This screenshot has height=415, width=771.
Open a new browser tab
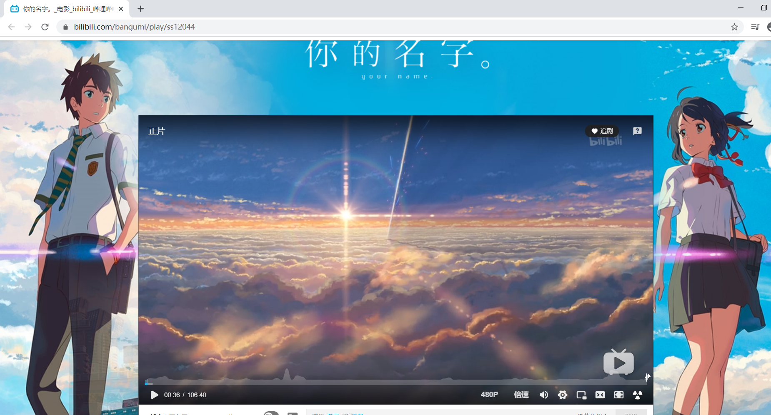[x=140, y=9]
